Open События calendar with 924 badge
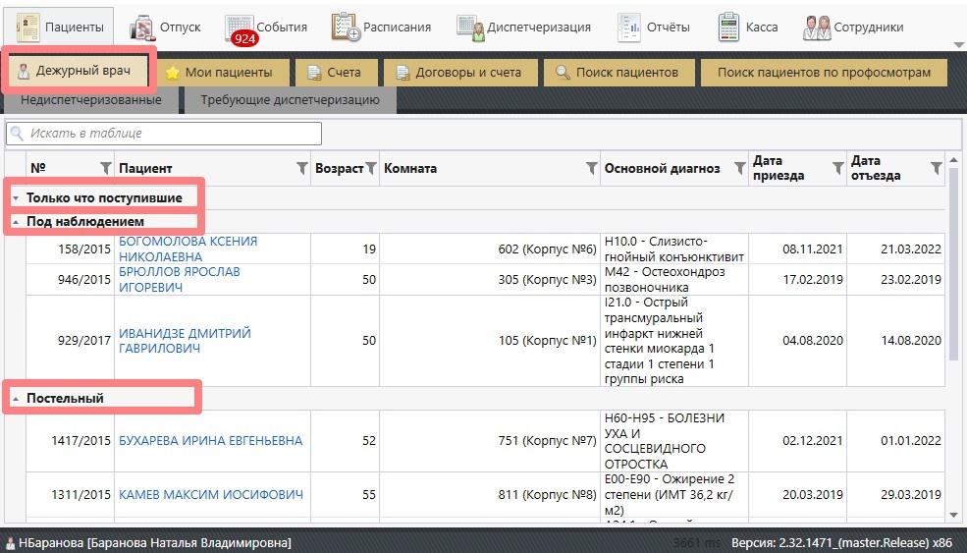The image size is (967, 553). pos(239,27)
